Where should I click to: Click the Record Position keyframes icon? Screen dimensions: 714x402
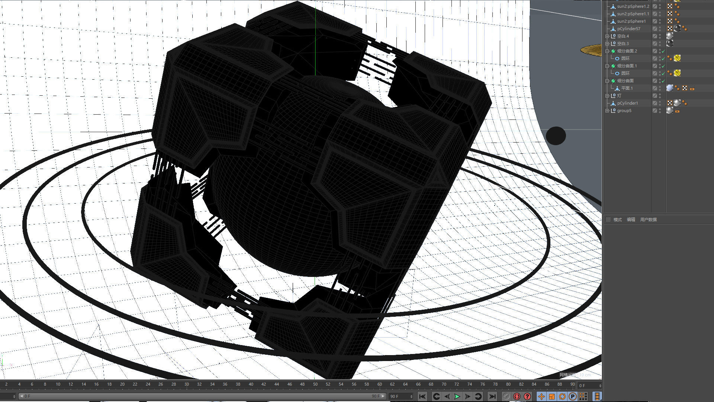(x=541, y=396)
